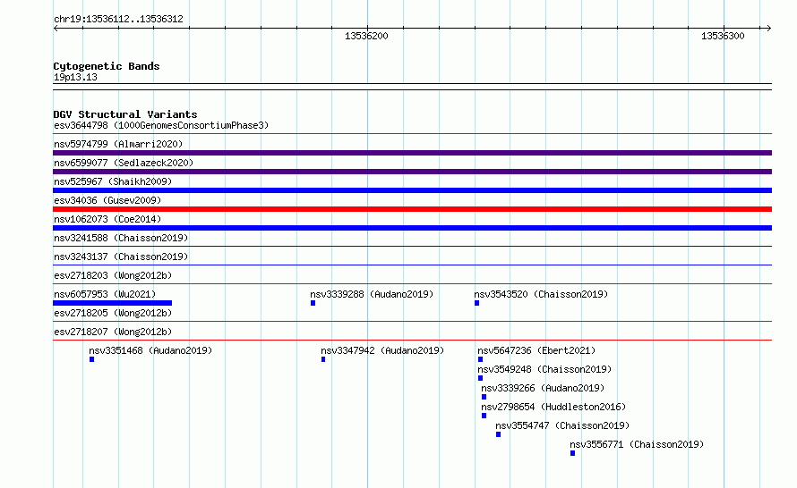Click the DGV Structural Variants track title
The width and height of the screenshot is (797, 488).
pyautogui.click(x=125, y=114)
